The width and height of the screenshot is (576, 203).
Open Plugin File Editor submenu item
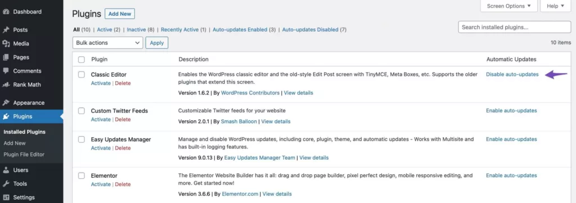24,155
